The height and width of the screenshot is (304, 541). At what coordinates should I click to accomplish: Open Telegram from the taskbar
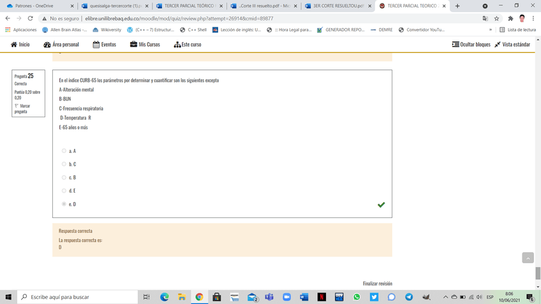tap(409, 297)
